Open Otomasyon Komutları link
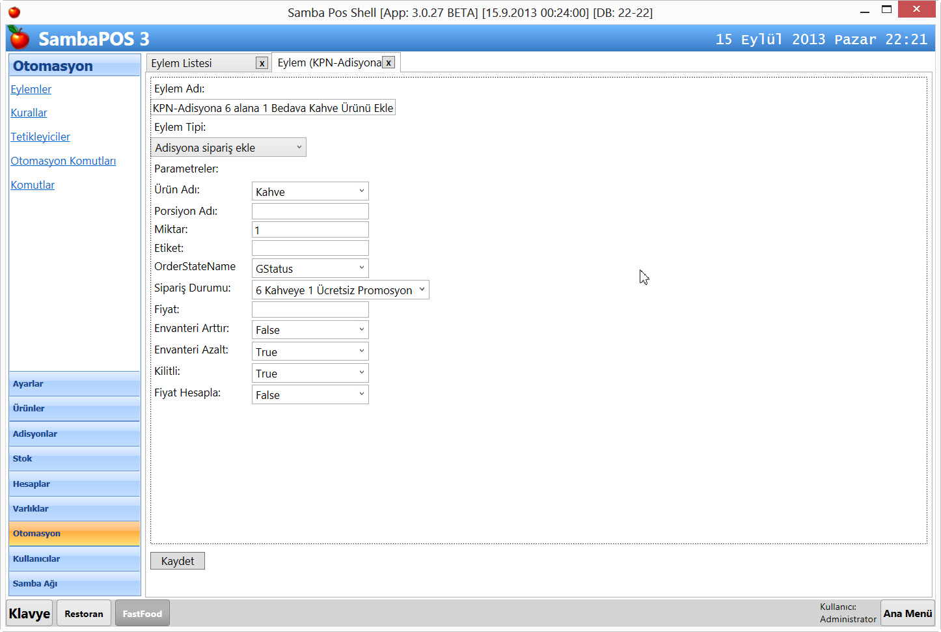Image resolution: width=941 pixels, height=632 pixels. point(63,161)
